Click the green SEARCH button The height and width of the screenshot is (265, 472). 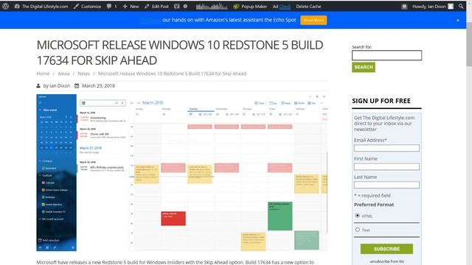tap(364, 67)
